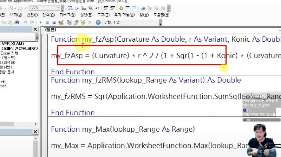281x157 pixels.
Task: Toggle Design Mode icon in toolbar
Action: [61, 22]
